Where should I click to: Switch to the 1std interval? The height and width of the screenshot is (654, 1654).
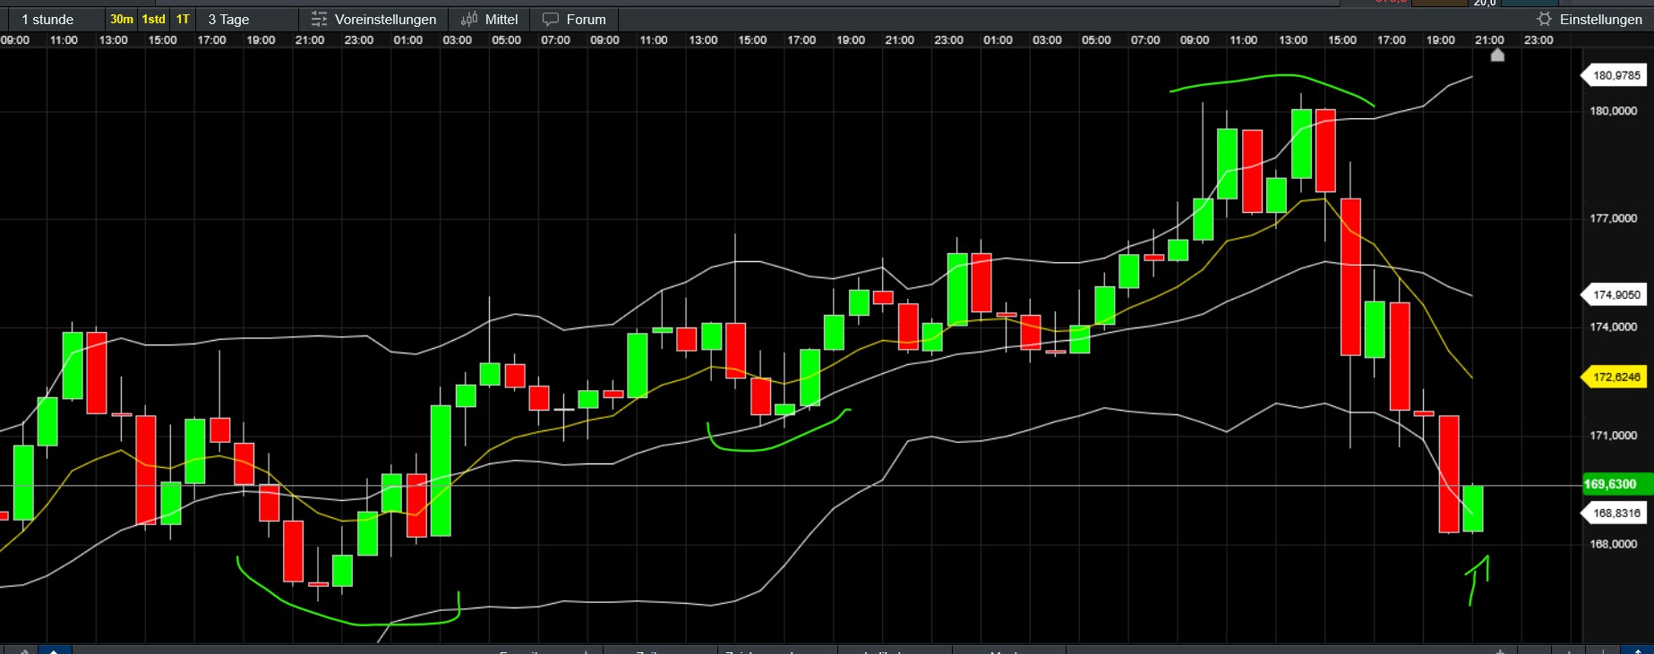click(x=154, y=19)
